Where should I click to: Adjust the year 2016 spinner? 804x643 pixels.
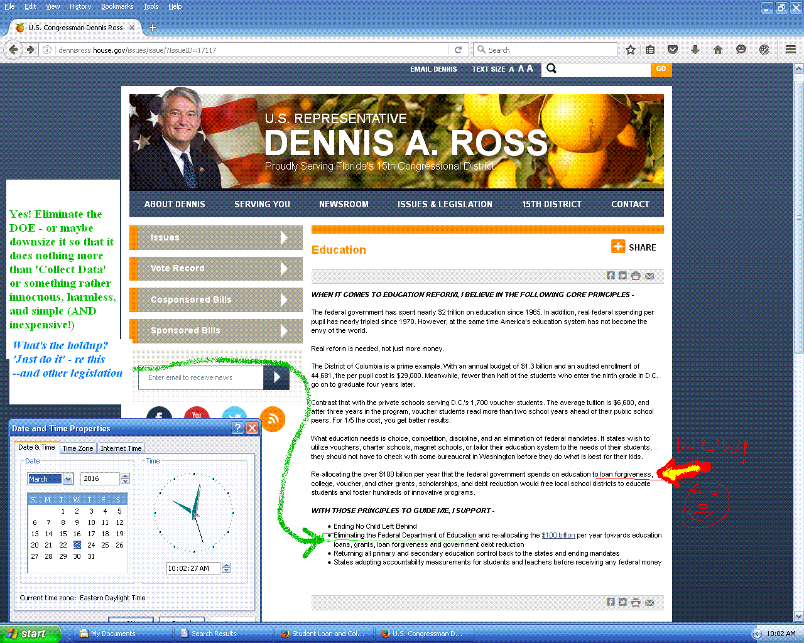click(125, 479)
